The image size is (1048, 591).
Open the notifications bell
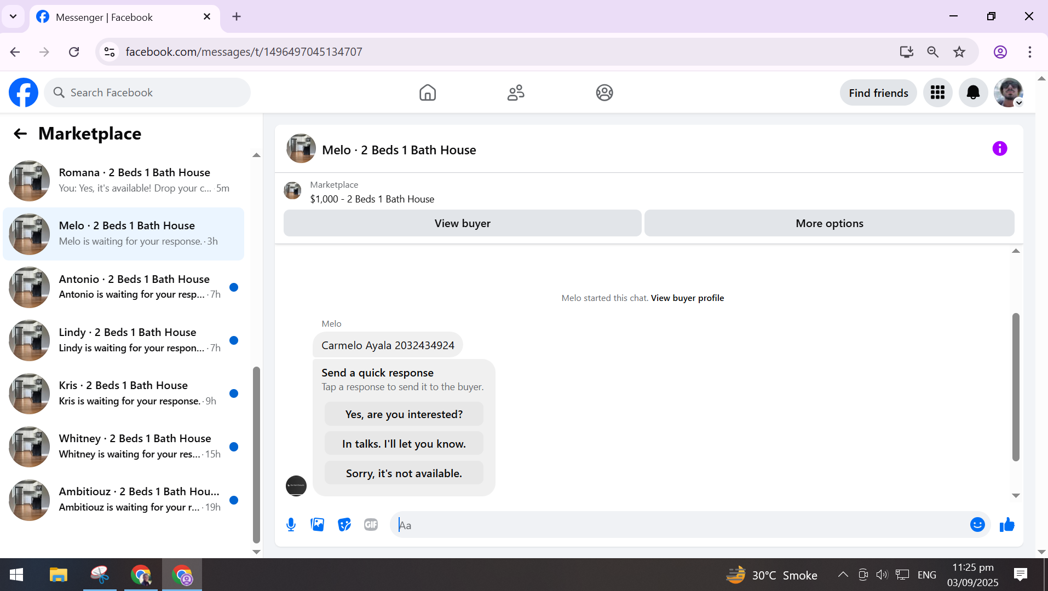click(x=973, y=92)
